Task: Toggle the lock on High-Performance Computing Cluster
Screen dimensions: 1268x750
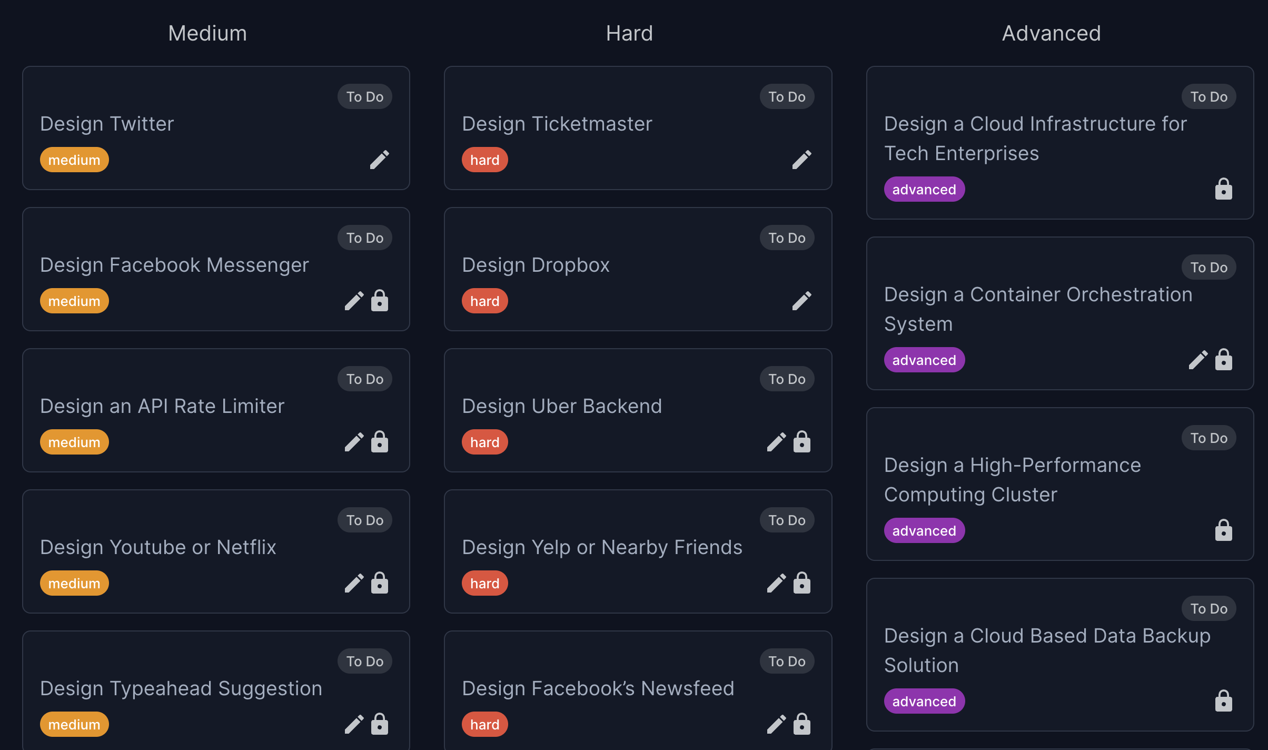Action: [1224, 530]
